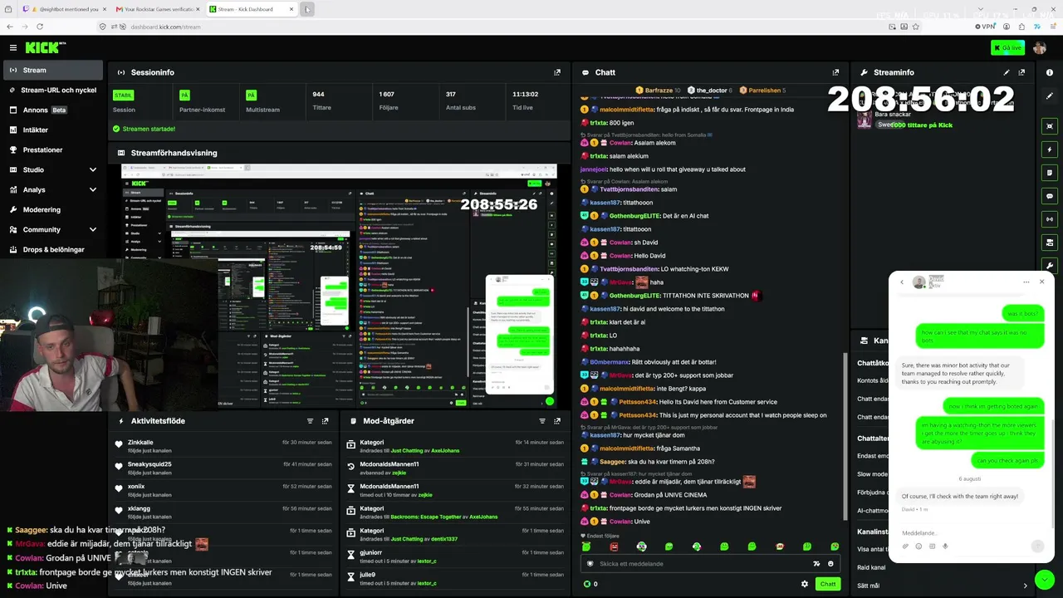Select the Stream - Kick Dashboard tab
1063x598 pixels.
(252, 9)
